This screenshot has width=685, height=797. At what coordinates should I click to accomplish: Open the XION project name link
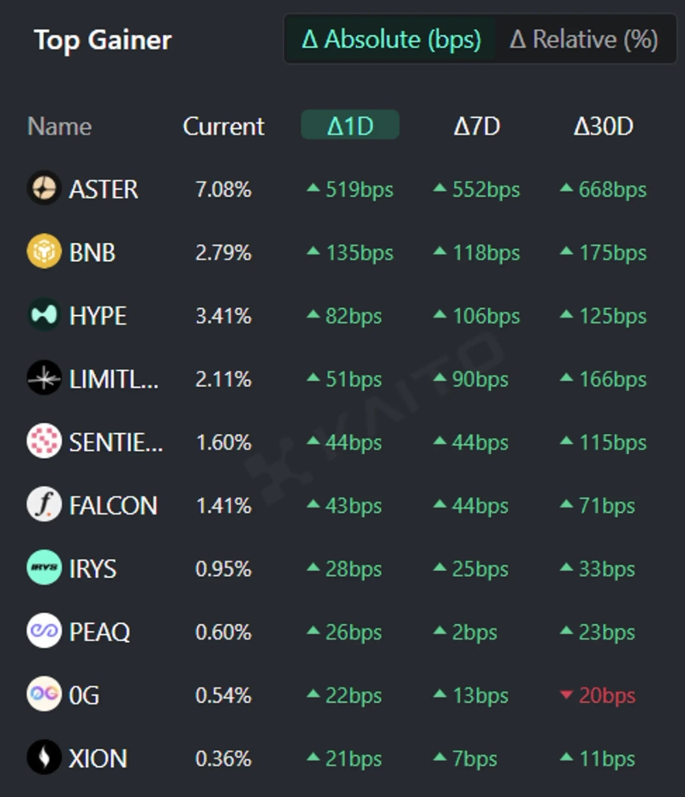(98, 758)
